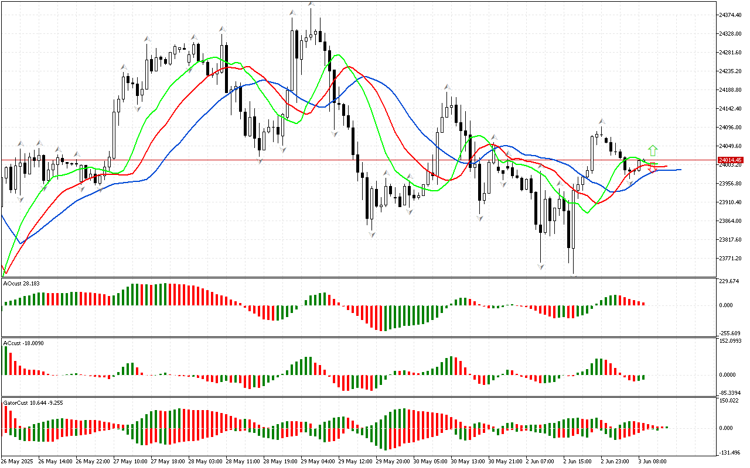Viewport: 750px width, 468px height.
Task: Select the 26 May 2025 date label
Action: click(x=18, y=462)
